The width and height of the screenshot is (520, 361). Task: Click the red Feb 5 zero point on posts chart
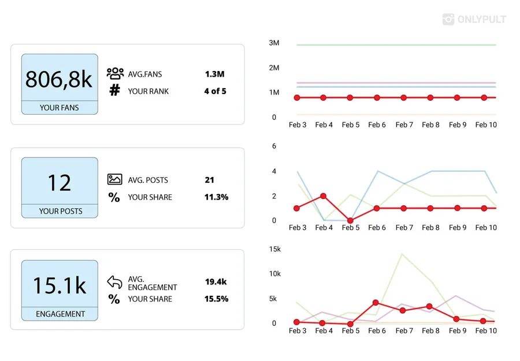[x=350, y=220]
